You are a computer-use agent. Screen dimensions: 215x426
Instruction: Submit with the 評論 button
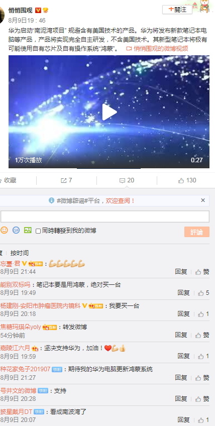click(x=197, y=232)
